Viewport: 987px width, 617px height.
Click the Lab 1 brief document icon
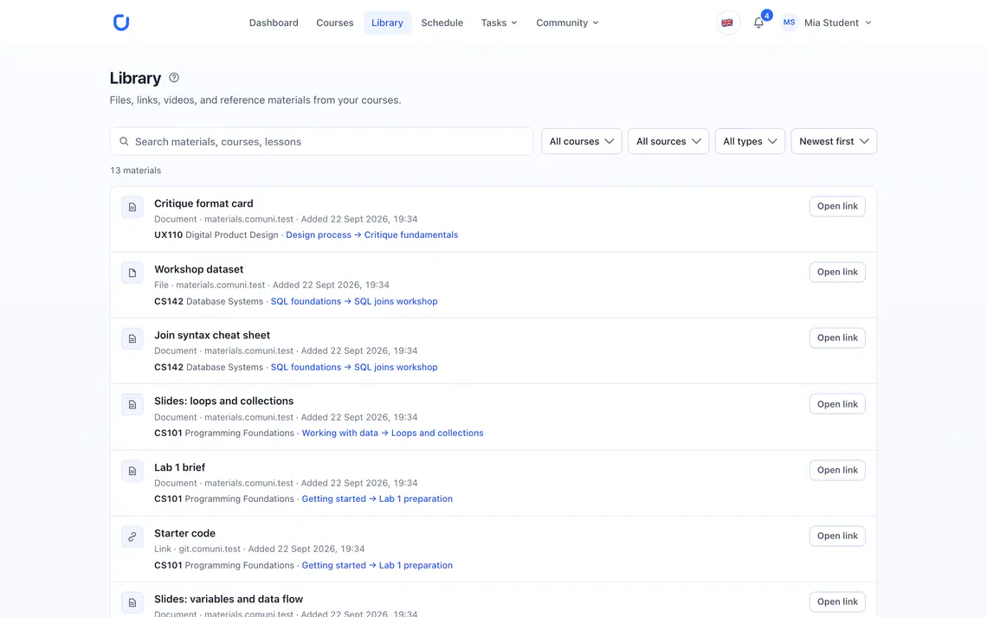point(132,471)
